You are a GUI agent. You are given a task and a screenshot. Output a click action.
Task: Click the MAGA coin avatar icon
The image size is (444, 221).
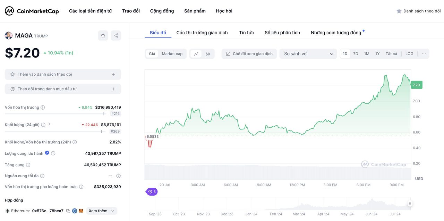point(9,35)
